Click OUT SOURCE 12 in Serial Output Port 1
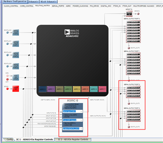 [133, 65]
